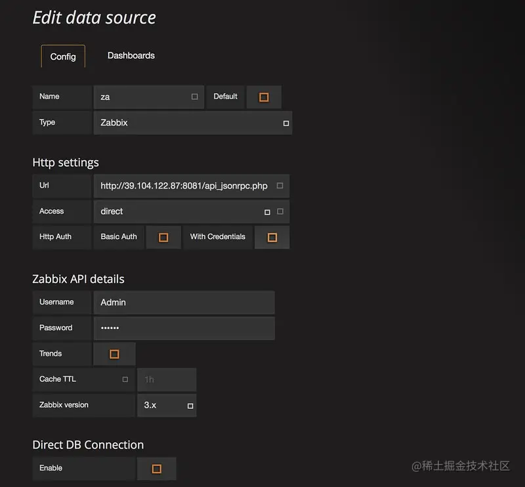This screenshot has width=525, height=487.
Task: Click the Trends label
Action: coord(51,354)
